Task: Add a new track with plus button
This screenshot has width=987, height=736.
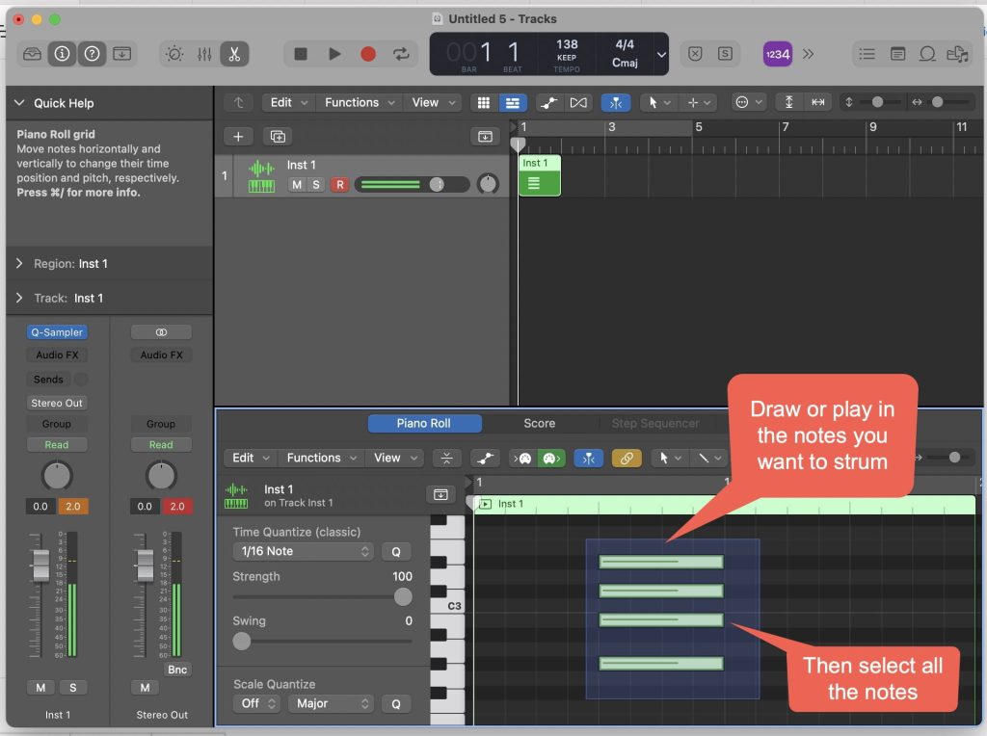Action: tap(237, 137)
